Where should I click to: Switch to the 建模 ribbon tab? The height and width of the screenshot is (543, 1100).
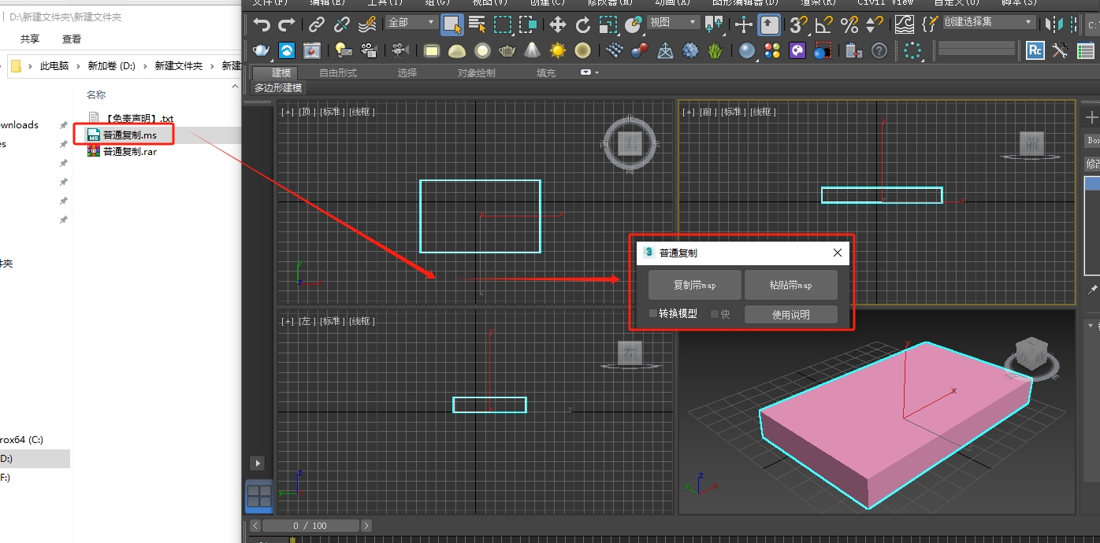281,72
